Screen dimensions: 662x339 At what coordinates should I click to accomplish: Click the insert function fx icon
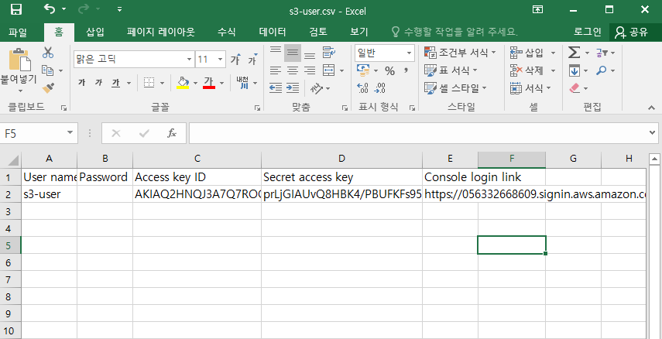(171, 133)
